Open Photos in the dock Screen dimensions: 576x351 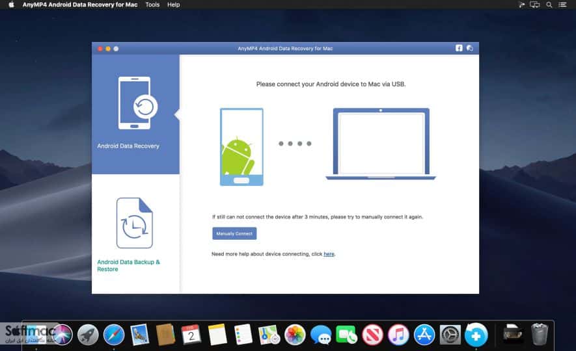pyautogui.click(x=295, y=335)
